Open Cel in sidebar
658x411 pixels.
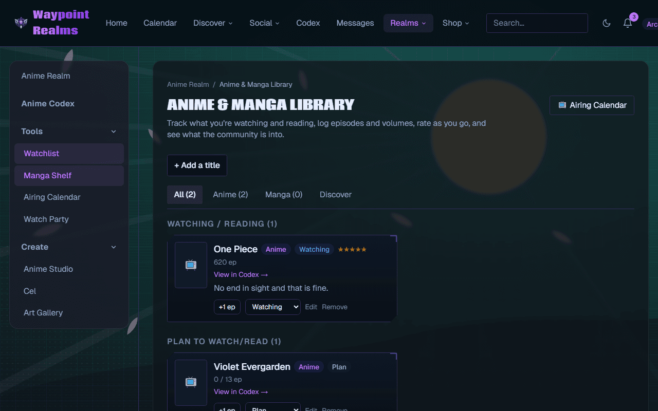tap(69, 291)
